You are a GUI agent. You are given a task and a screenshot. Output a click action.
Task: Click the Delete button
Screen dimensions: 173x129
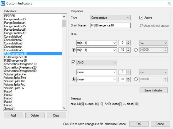point(35,115)
